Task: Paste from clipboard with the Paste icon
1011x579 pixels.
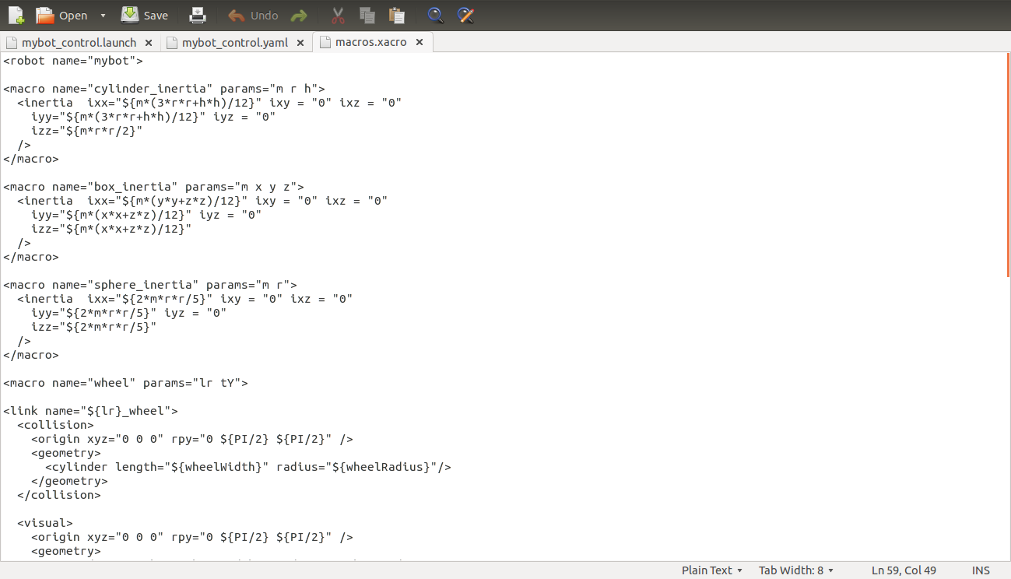Action: 397,15
